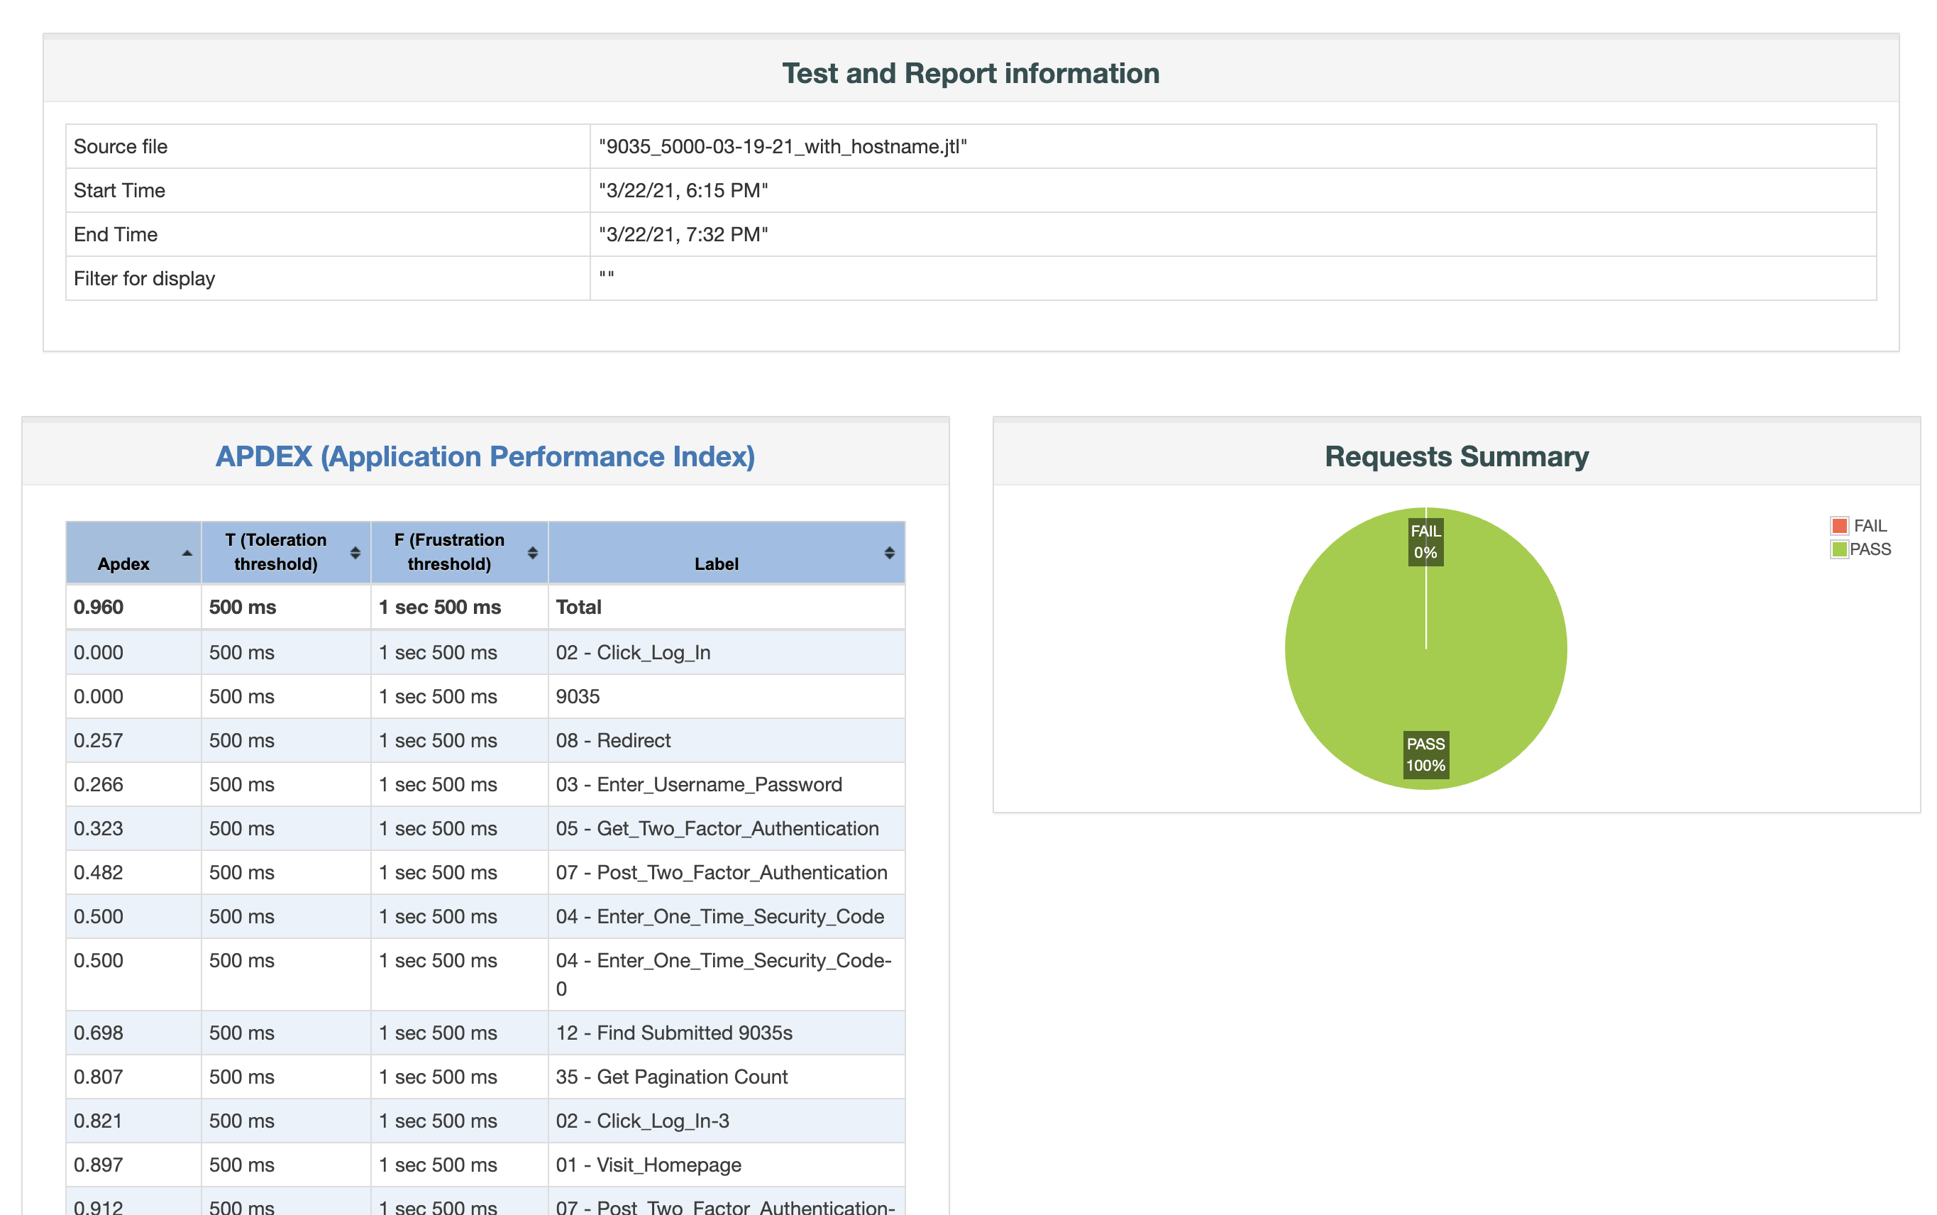Click Apdex value 0.807
The image size is (1937, 1215).
click(x=98, y=1077)
